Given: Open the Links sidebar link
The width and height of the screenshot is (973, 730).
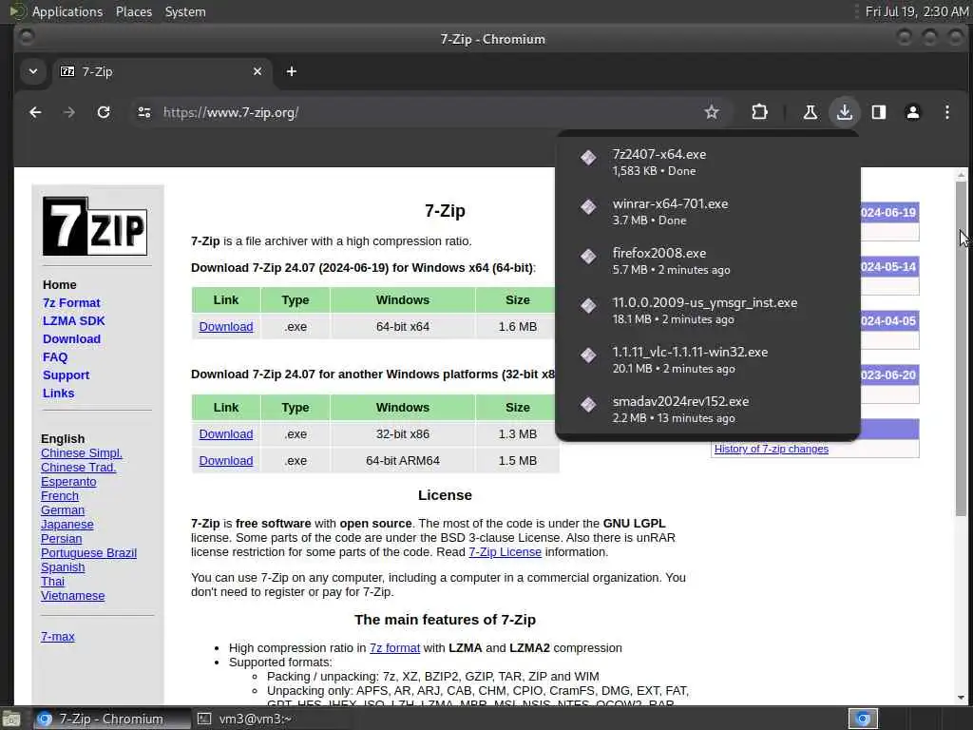Looking at the screenshot, I should pyautogui.click(x=58, y=393).
